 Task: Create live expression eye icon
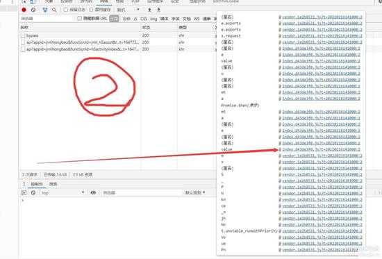[x=93, y=193]
